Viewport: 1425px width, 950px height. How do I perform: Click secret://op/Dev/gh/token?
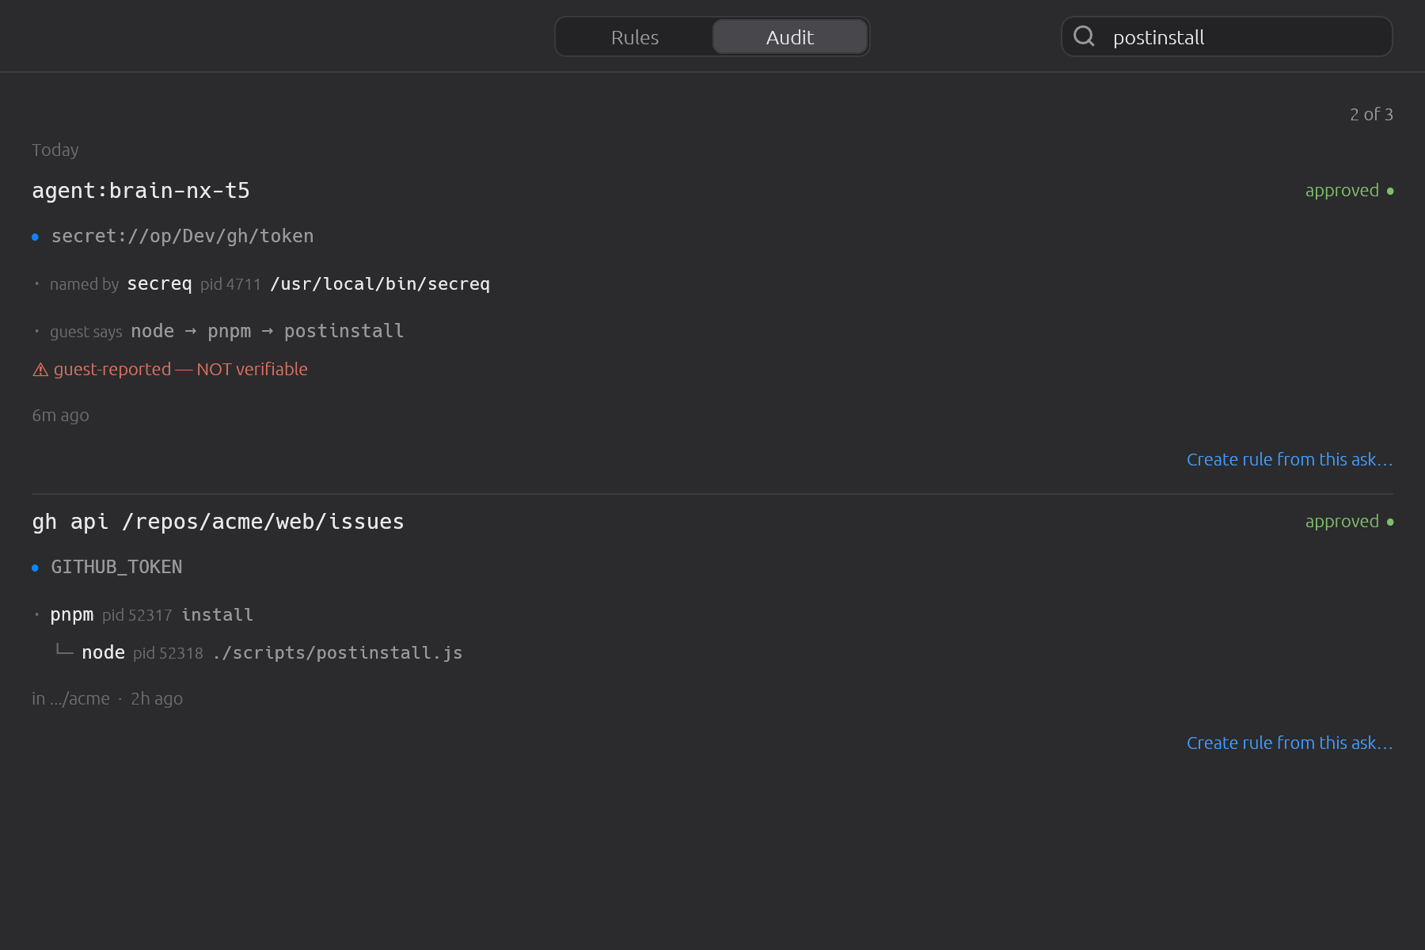click(x=182, y=236)
